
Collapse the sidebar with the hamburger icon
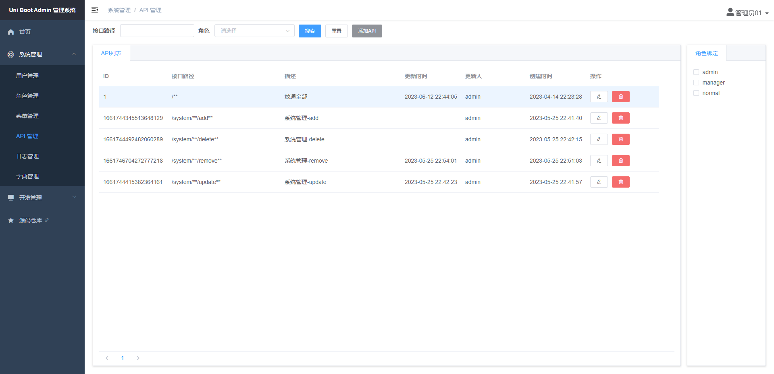(x=95, y=10)
